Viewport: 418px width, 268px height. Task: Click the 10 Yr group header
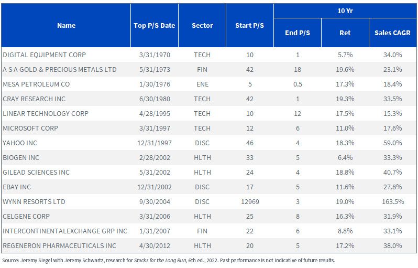point(345,11)
